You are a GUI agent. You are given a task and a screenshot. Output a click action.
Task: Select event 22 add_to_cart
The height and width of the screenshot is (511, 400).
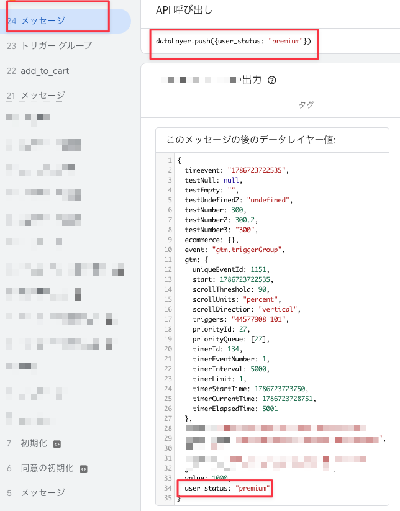pyautogui.click(x=38, y=71)
